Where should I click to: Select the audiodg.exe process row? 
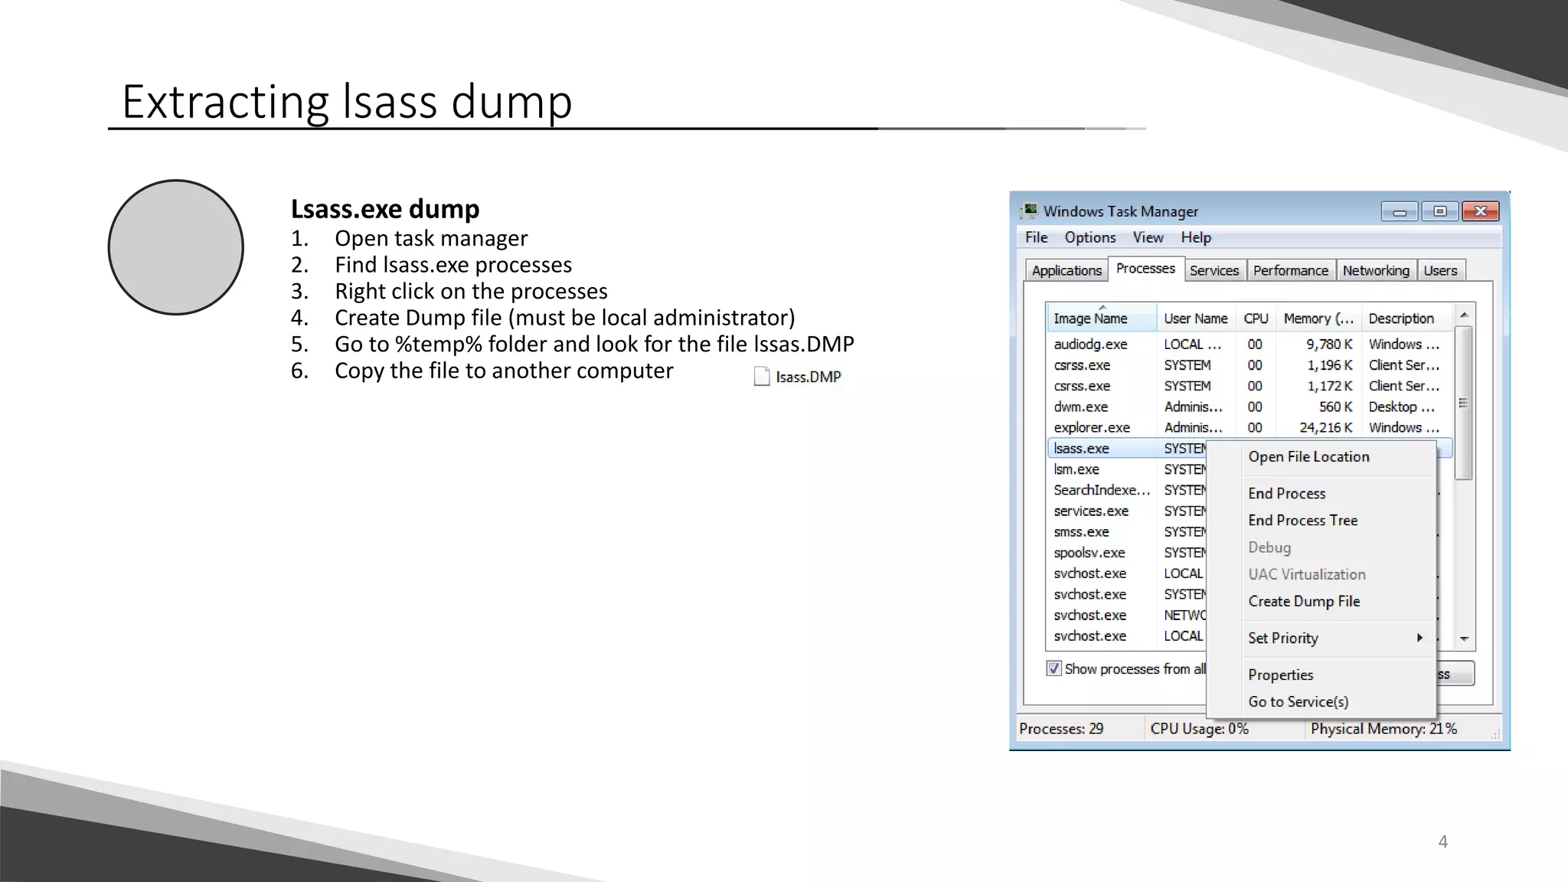(x=1249, y=345)
